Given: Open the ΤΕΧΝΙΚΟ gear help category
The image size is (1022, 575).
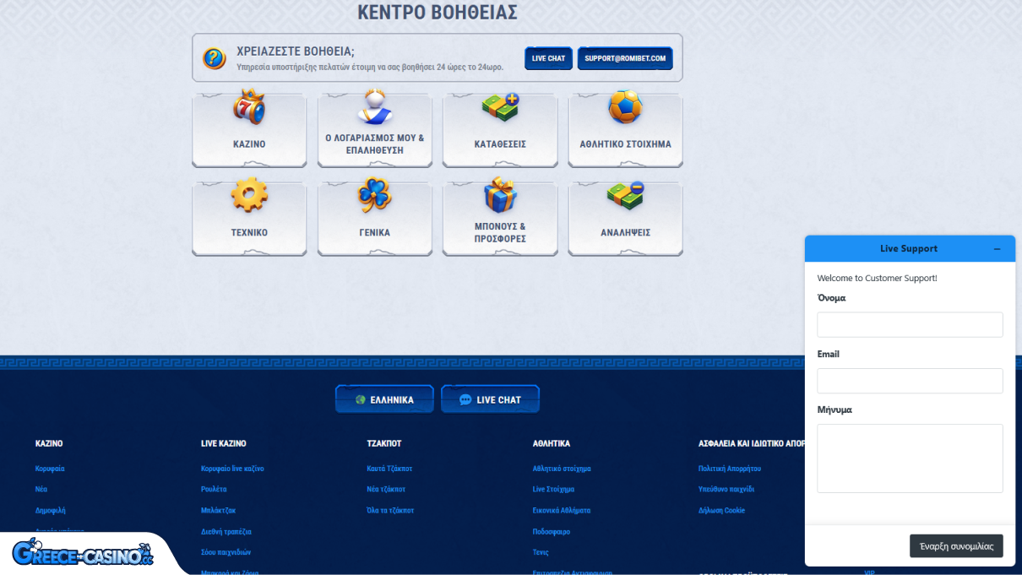Looking at the screenshot, I should (249, 218).
